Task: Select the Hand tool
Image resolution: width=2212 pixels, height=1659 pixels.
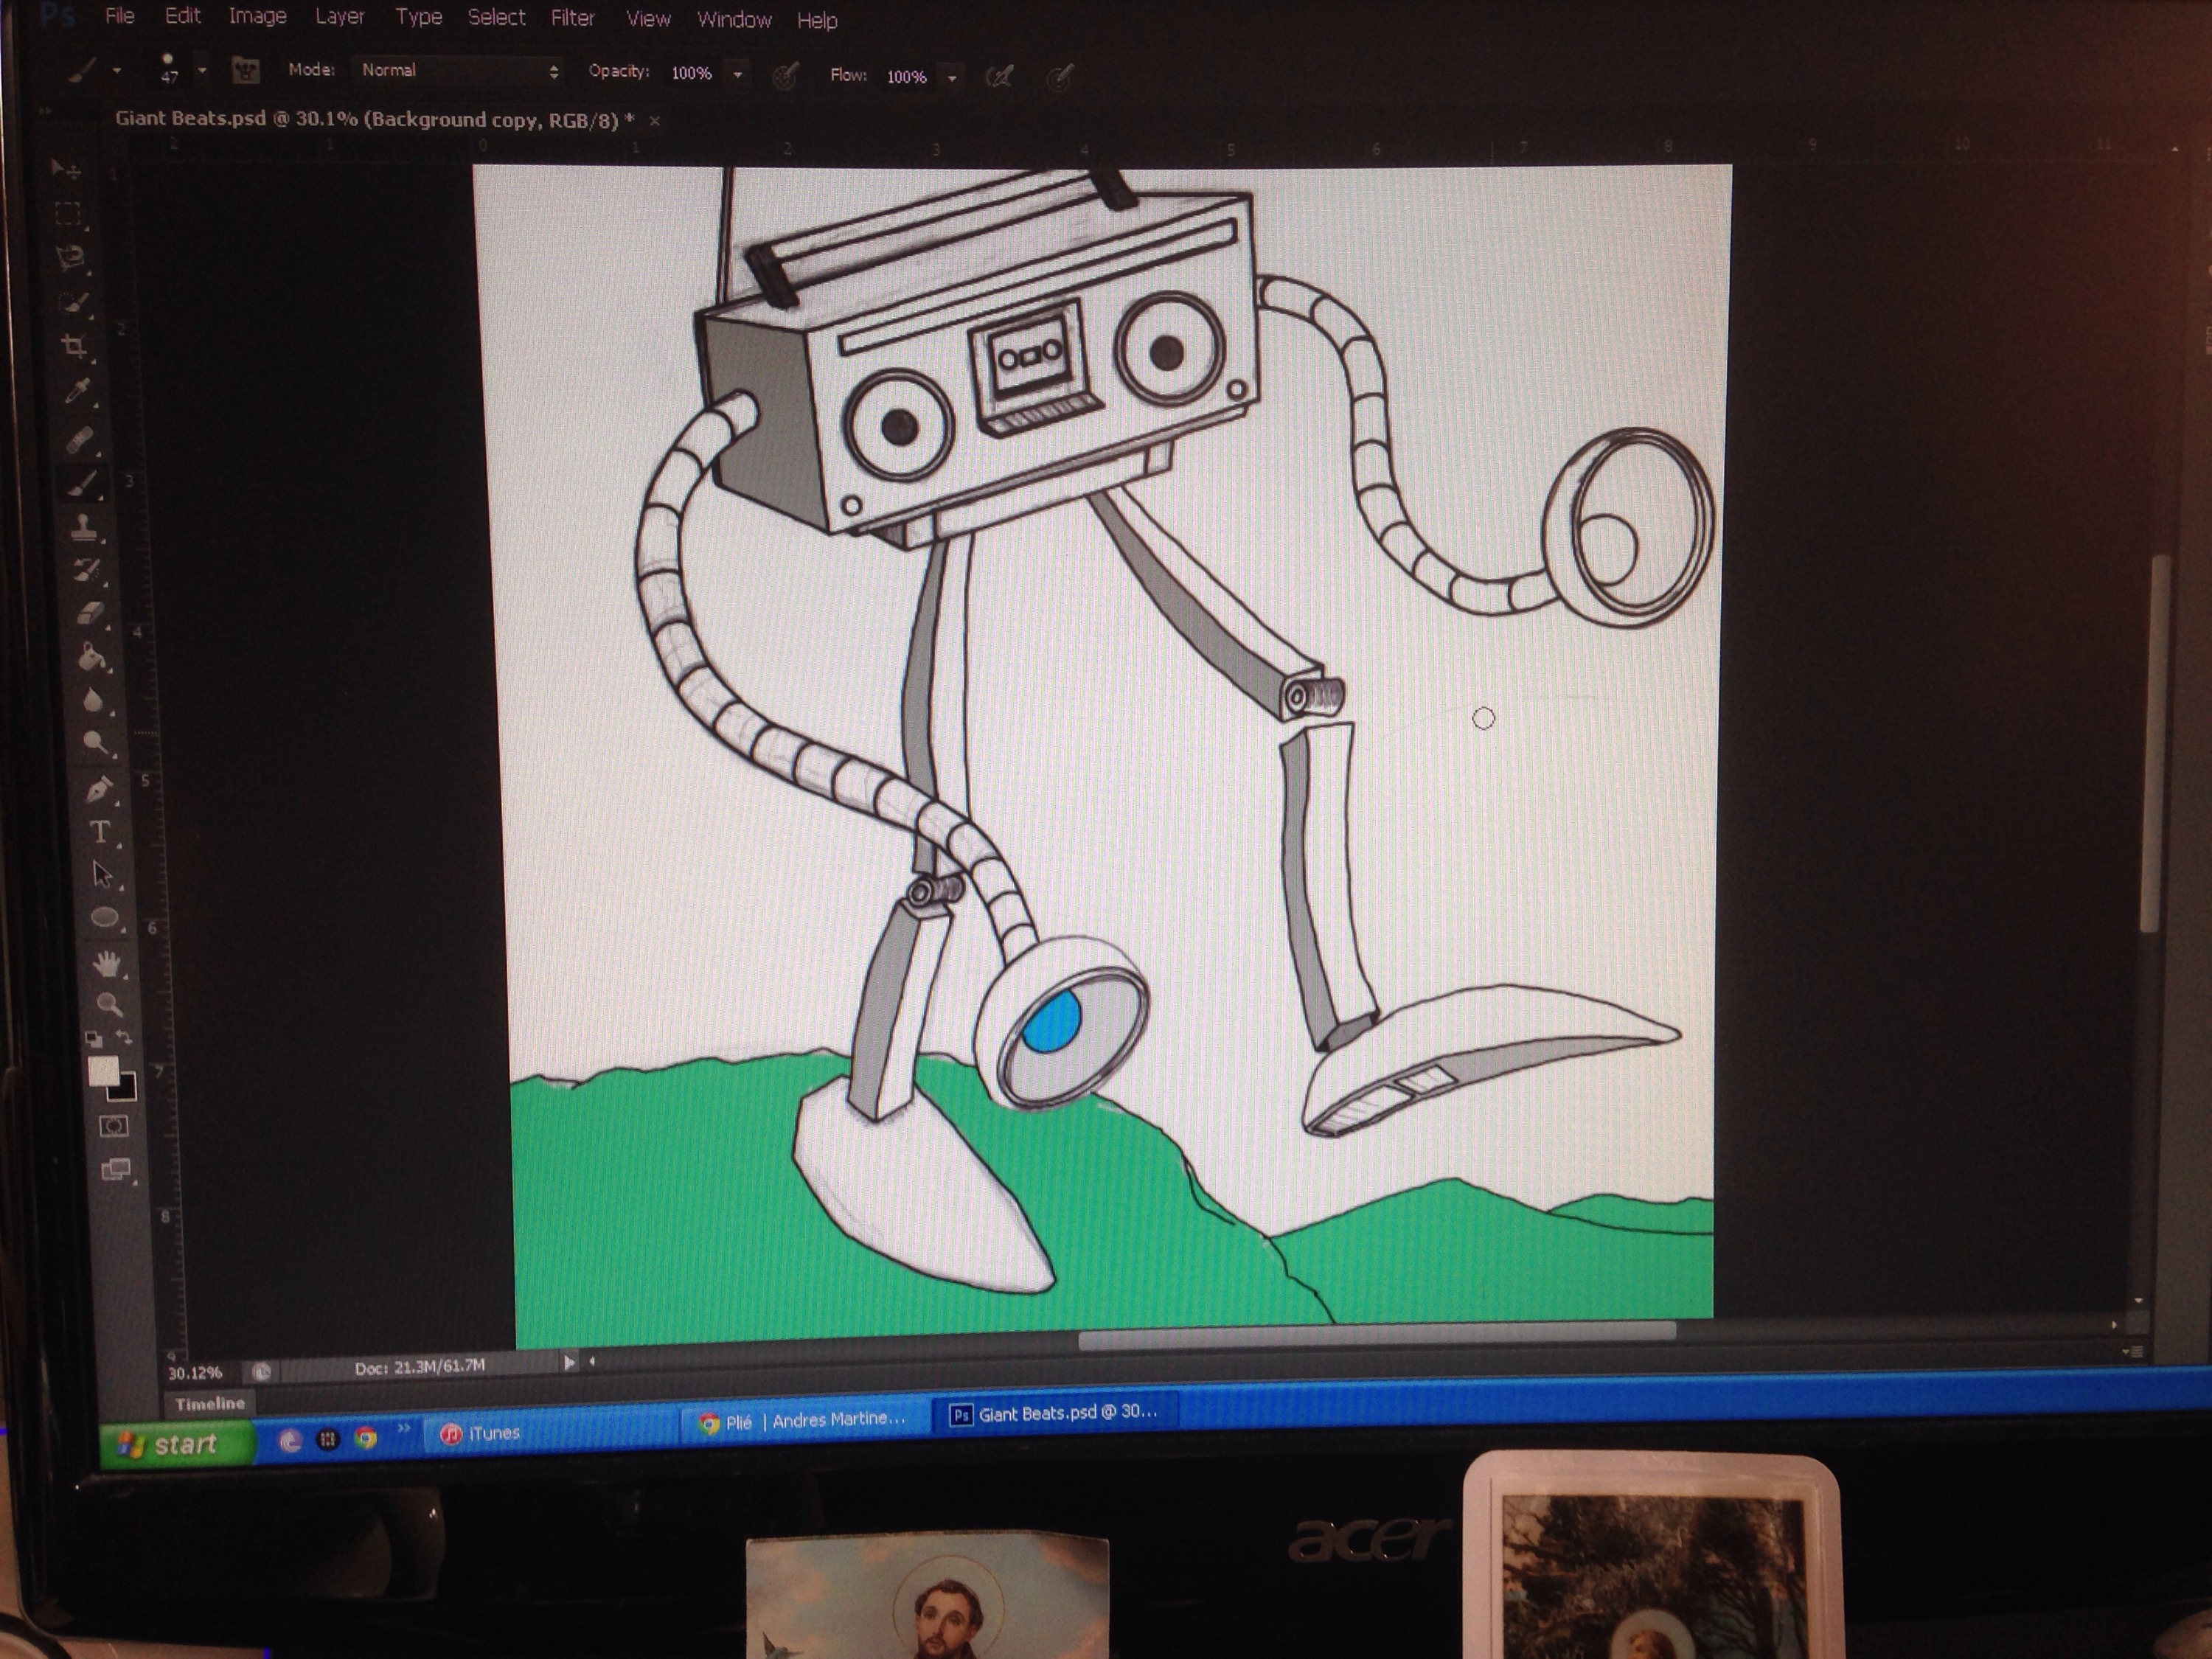Action: click(x=107, y=963)
